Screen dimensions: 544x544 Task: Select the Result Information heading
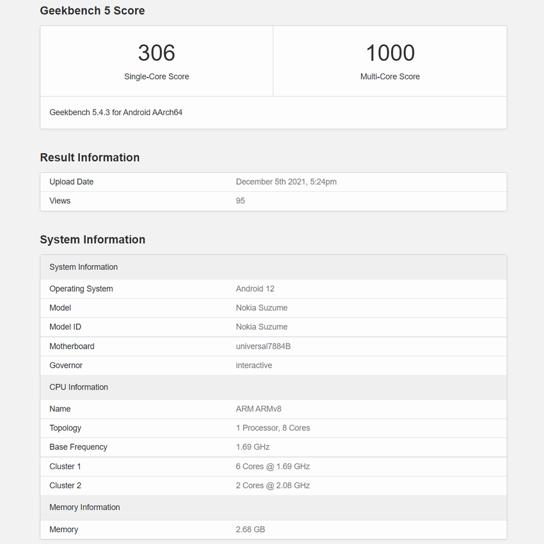(90, 157)
